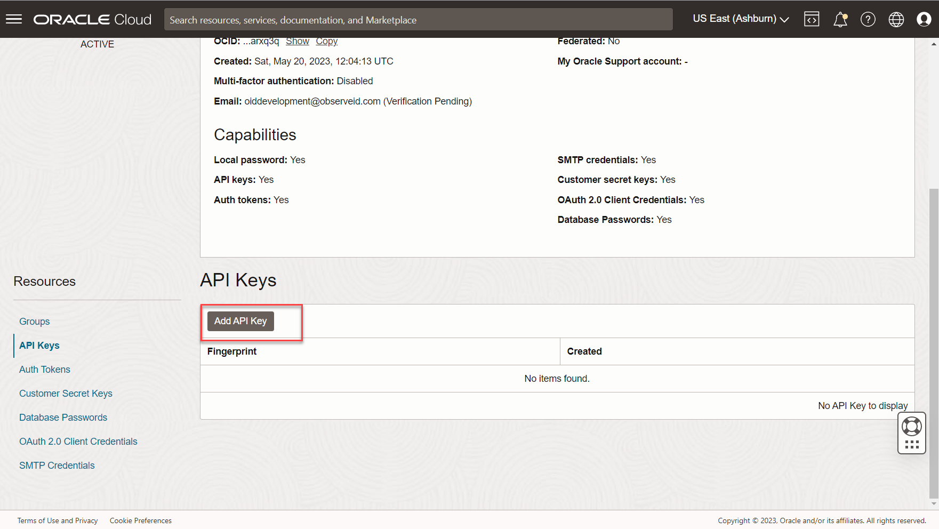
Task: Expand the US East (Ashburn) region selector
Action: point(740,19)
